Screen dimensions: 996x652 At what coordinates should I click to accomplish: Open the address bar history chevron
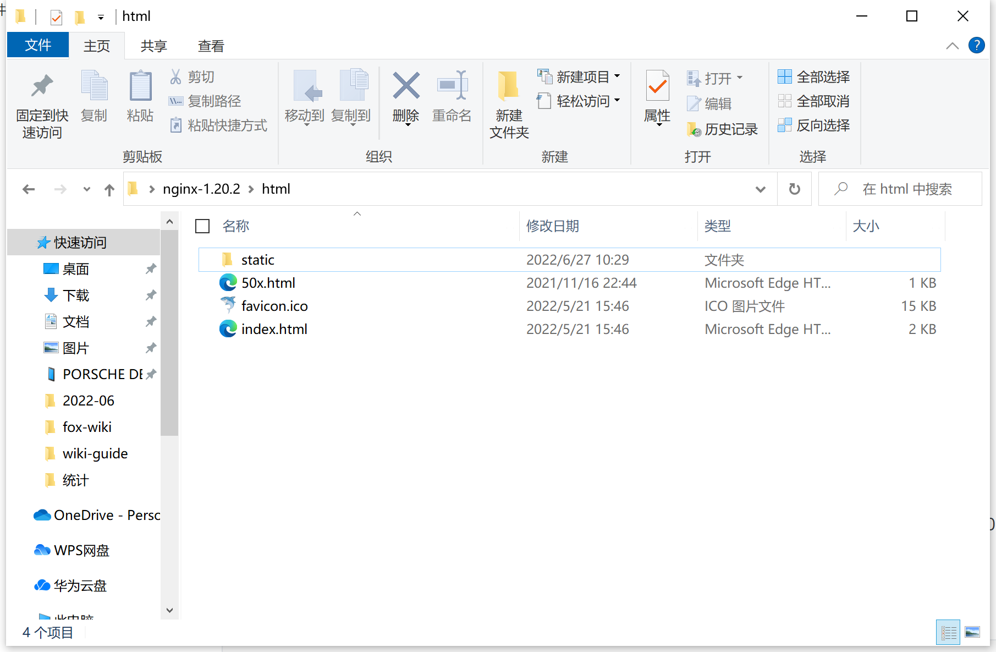tap(761, 189)
